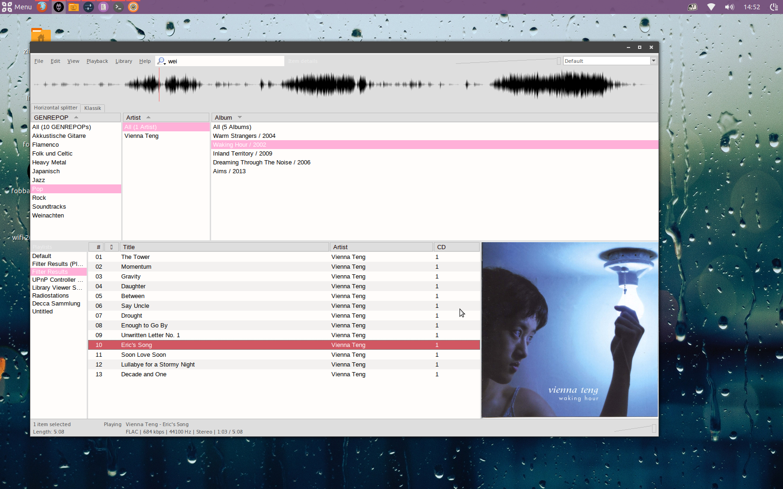Click the clock showing 14:52
Image resolution: width=783 pixels, height=489 pixels.
[752, 7]
